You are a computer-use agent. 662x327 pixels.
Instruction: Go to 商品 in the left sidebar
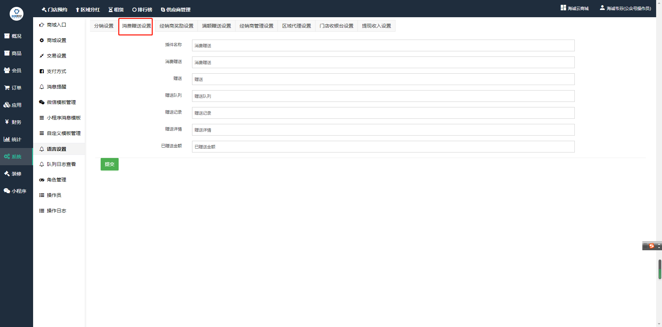pos(17,53)
